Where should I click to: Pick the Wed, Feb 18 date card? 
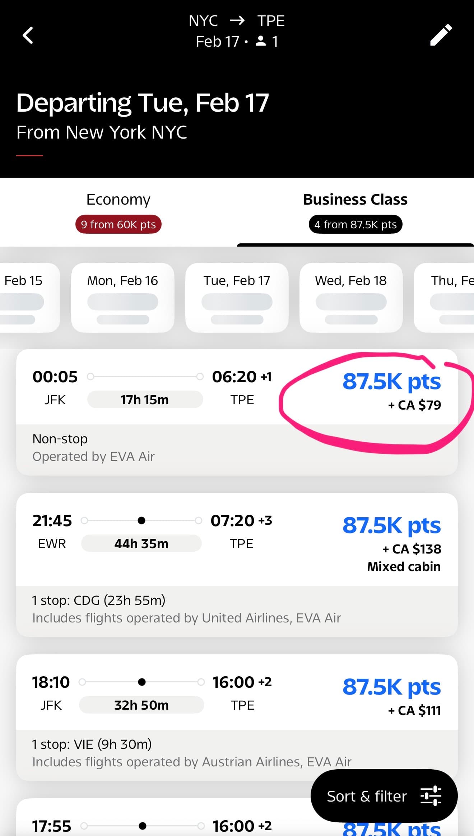pos(351,297)
